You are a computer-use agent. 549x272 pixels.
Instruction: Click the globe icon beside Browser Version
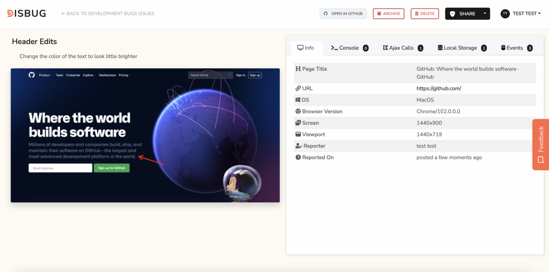tap(298, 111)
